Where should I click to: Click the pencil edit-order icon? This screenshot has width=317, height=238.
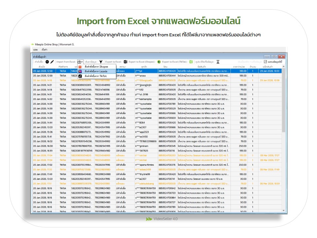[52, 62]
